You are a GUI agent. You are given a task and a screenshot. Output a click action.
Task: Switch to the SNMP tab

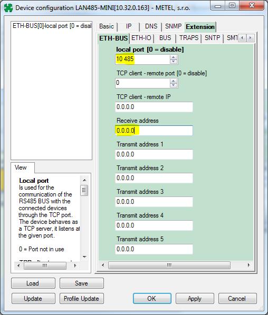[173, 26]
